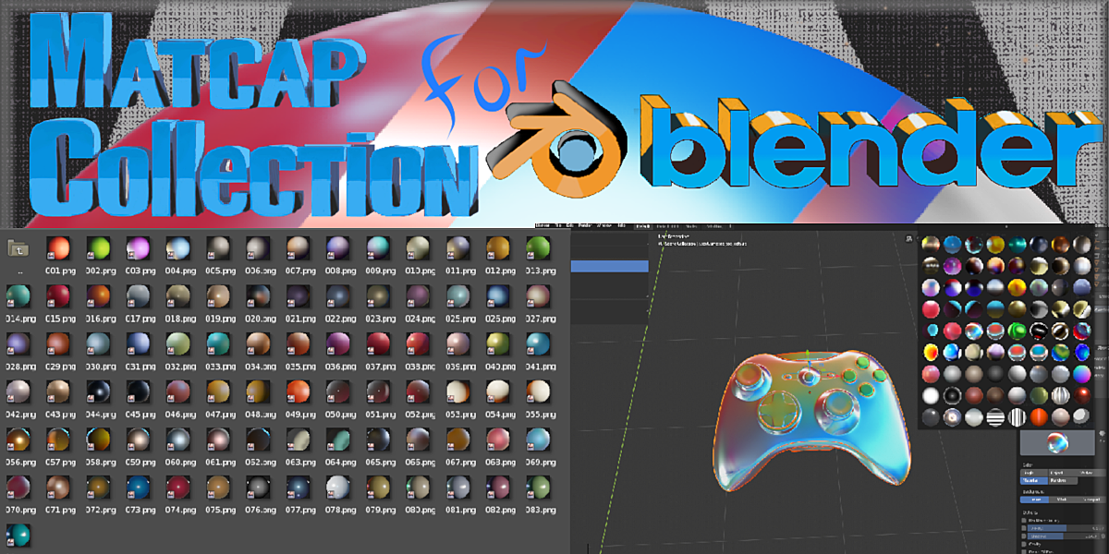Screen dimensions: 1109x554
Task: Toggle the Shadow checkbox
Action: (1024, 536)
